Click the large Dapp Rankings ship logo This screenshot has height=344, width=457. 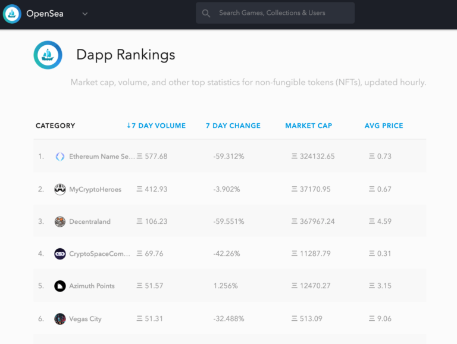48,55
